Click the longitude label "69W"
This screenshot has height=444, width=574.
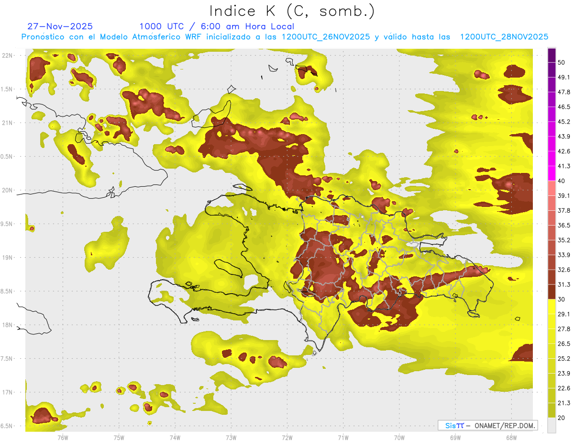pos(455,438)
